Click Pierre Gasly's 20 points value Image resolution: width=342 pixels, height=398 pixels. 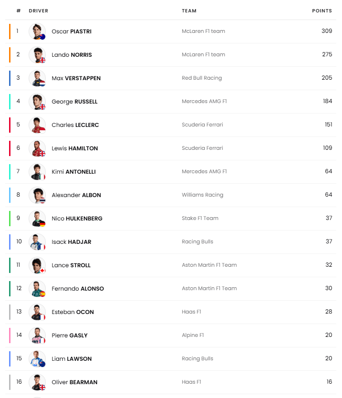pos(329,335)
